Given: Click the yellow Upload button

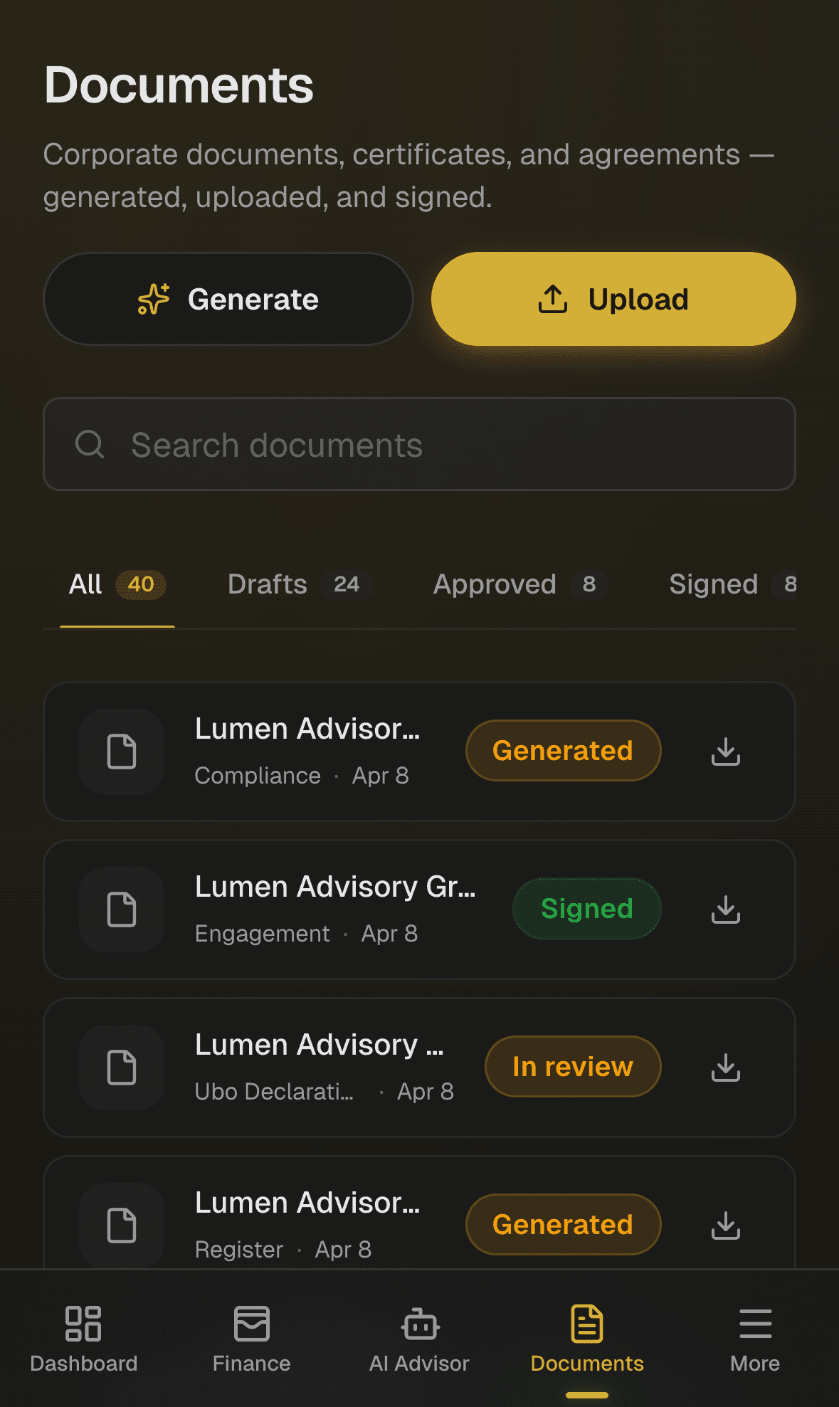Looking at the screenshot, I should pos(613,299).
